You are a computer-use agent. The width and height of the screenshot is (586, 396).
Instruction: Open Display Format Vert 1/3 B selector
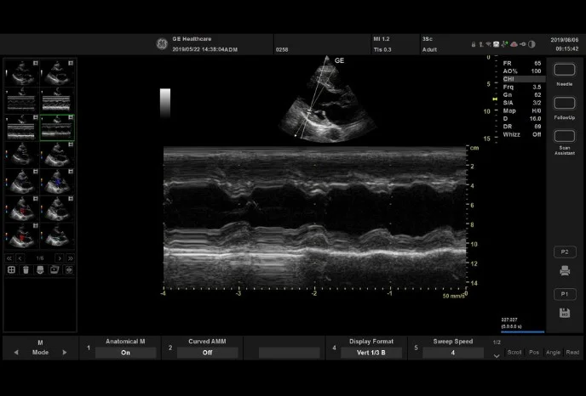(371, 352)
